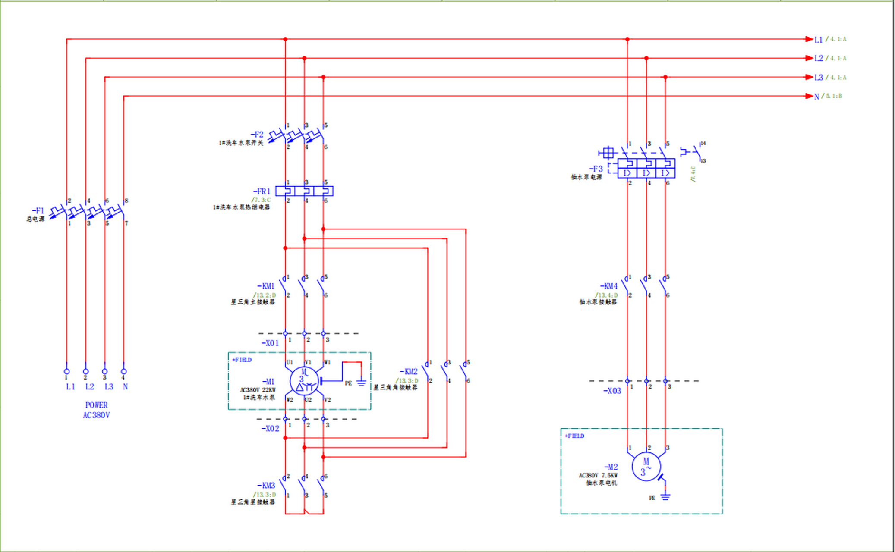Click the AC380V 22KW rating text
Viewport: 895px width, 552px height.
(258, 390)
